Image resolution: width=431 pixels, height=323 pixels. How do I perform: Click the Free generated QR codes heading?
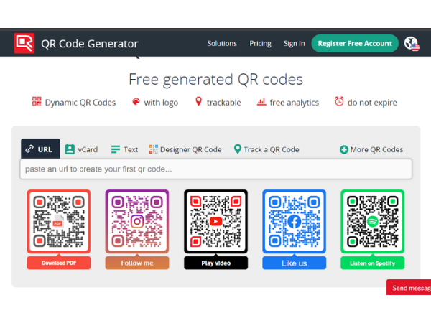[x=215, y=80]
